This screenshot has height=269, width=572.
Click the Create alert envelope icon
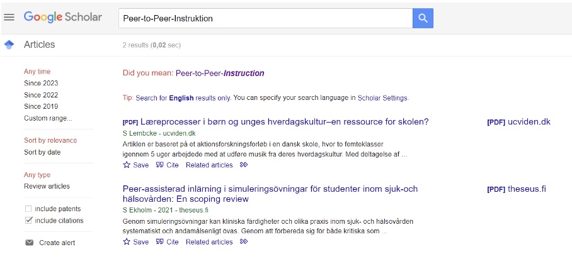coord(29,243)
